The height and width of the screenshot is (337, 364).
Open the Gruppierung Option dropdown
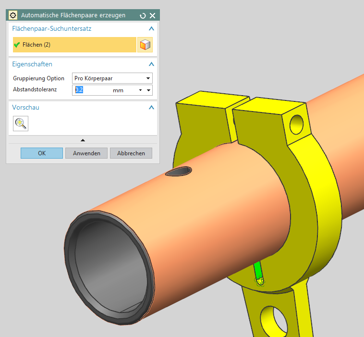(112, 78)
